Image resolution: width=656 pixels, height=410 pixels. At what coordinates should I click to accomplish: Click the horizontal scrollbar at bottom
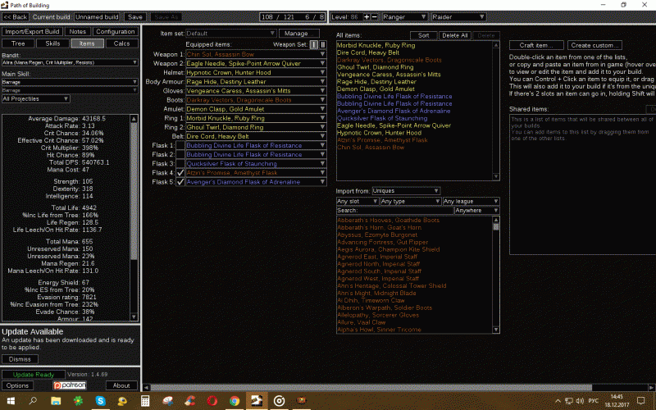click(371, 387)
